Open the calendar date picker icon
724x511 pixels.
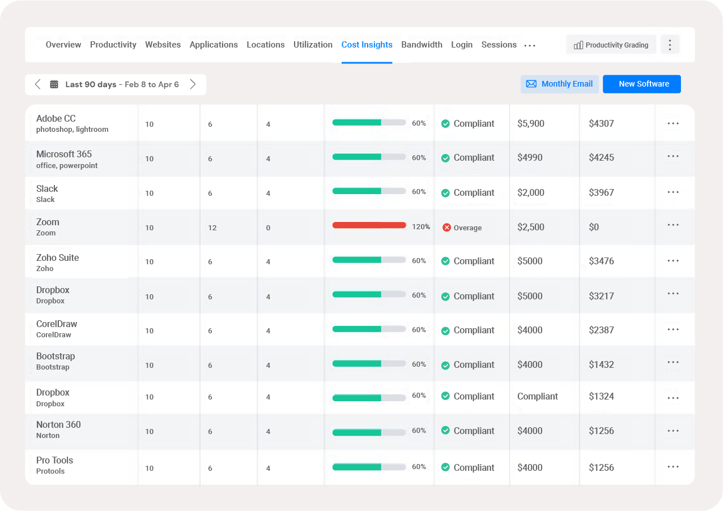54,84
